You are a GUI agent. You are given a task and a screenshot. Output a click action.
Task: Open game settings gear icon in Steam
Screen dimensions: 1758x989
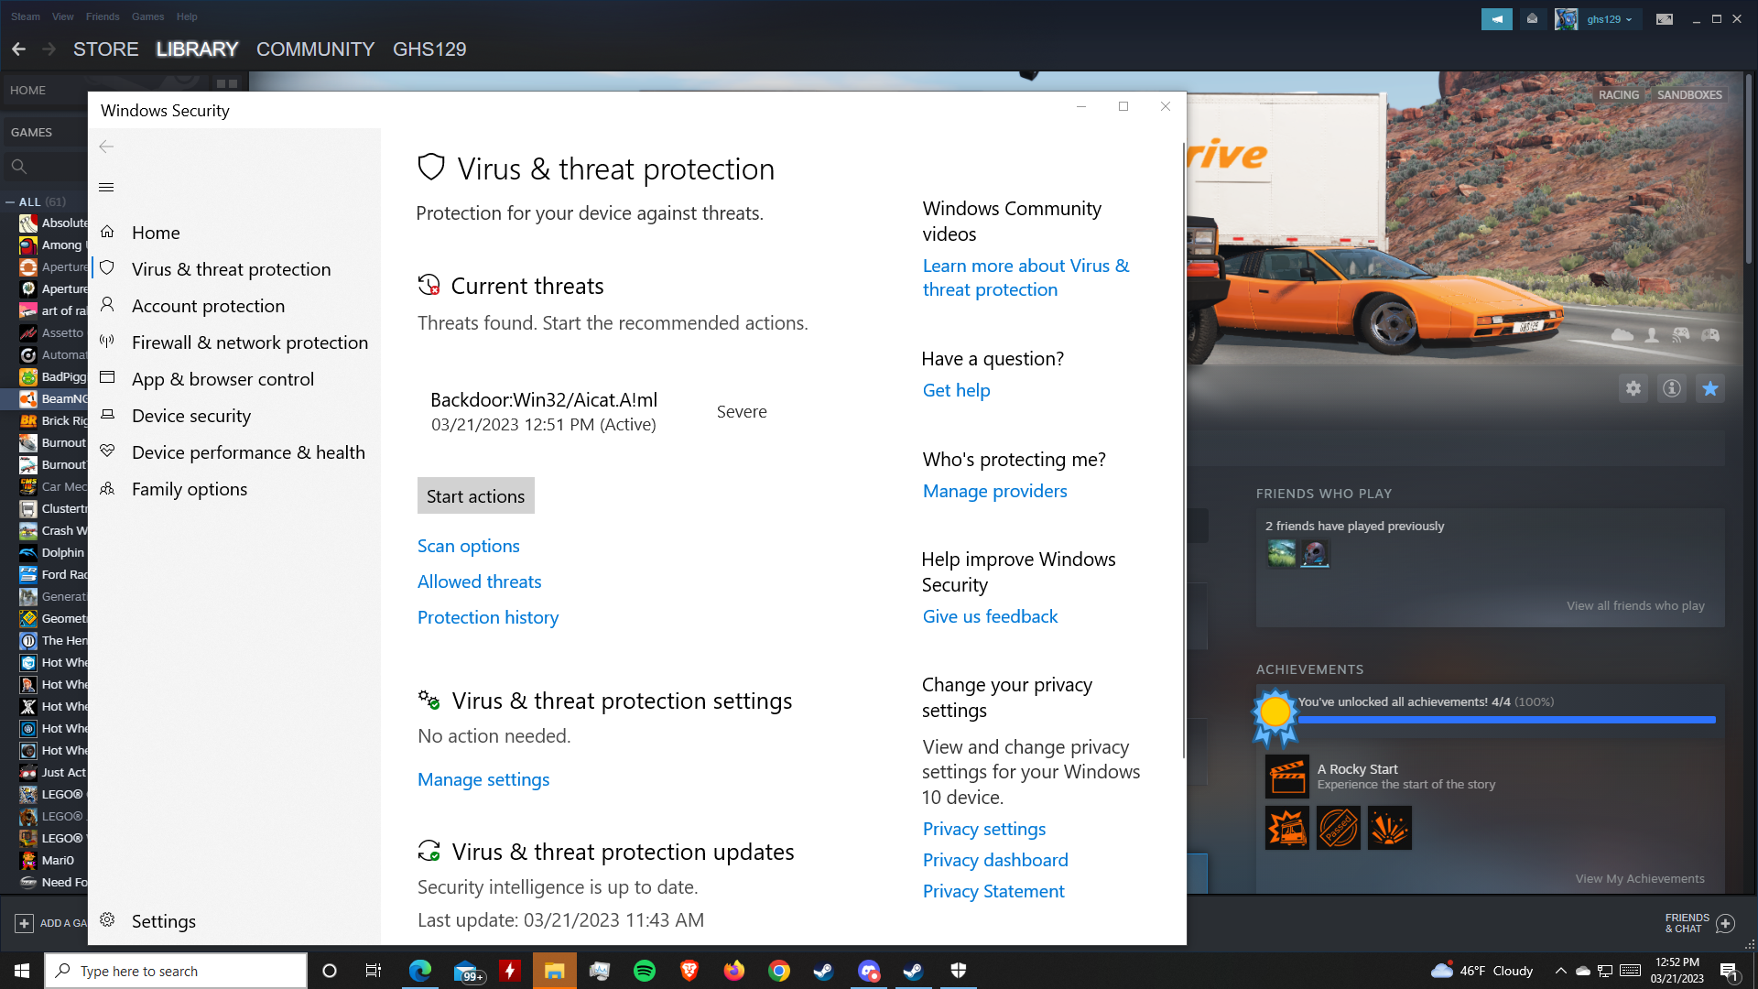pyautogui.click(x=1633, y=388)
